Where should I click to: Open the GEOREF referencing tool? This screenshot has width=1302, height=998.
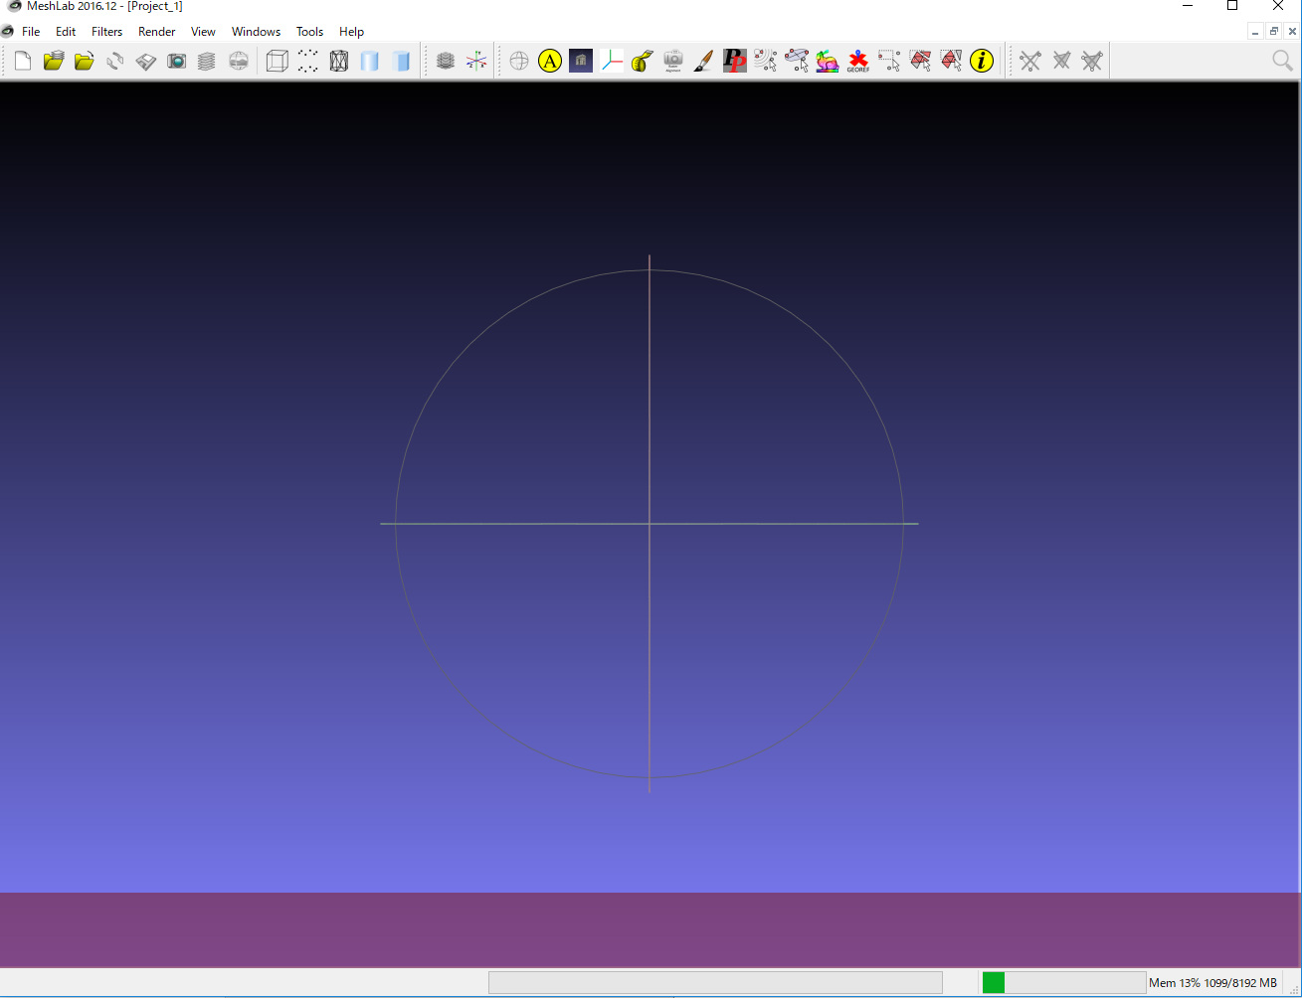tap(857, 62)
